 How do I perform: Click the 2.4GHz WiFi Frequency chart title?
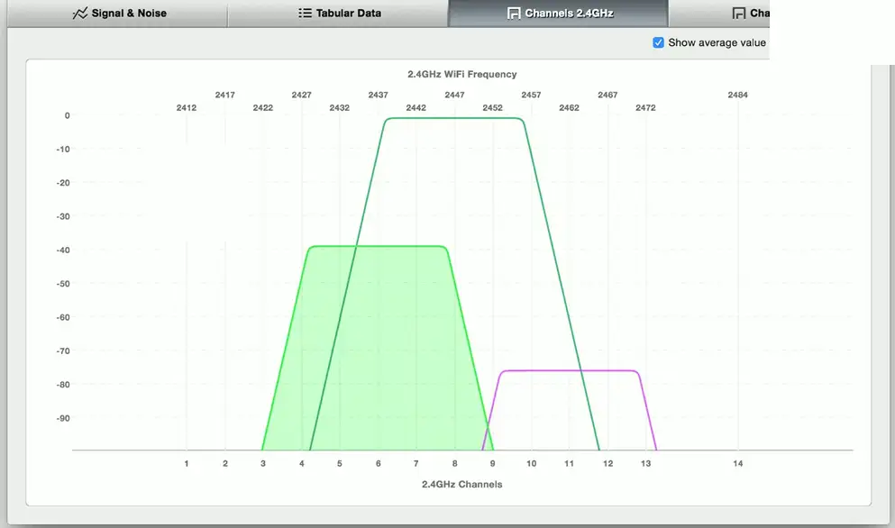tap(462, 74)
